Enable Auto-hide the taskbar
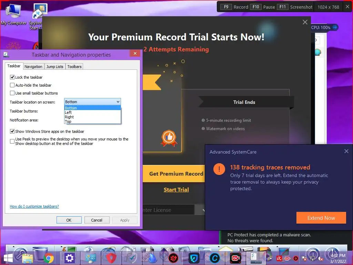Screen dimensions: 353x265 click(12, 85)
